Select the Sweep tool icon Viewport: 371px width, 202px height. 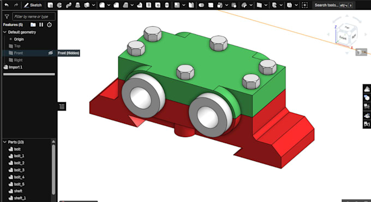[69, 5]
